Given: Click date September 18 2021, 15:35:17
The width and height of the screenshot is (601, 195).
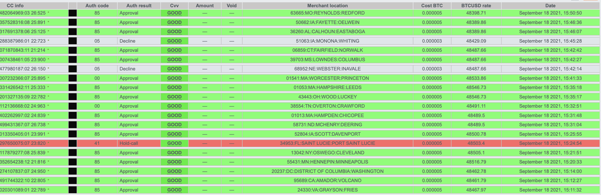Looking at the screenshot, I should (550, 97).
